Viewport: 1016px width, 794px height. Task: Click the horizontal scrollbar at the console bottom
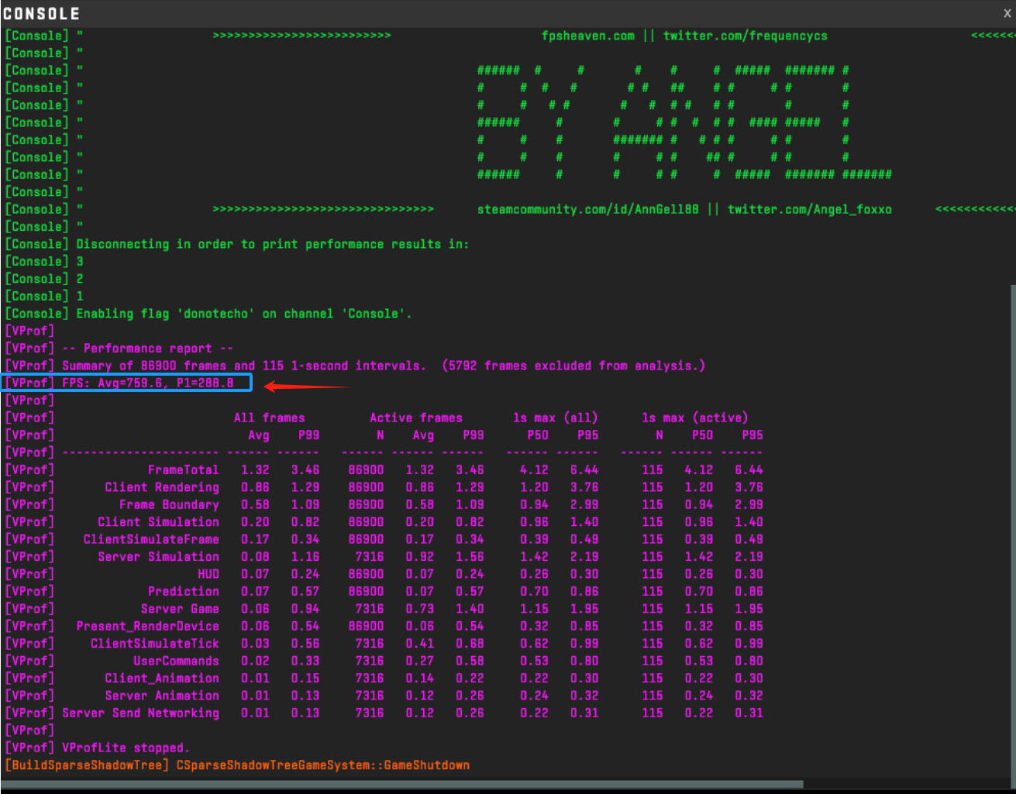click(x=403, y=784)
